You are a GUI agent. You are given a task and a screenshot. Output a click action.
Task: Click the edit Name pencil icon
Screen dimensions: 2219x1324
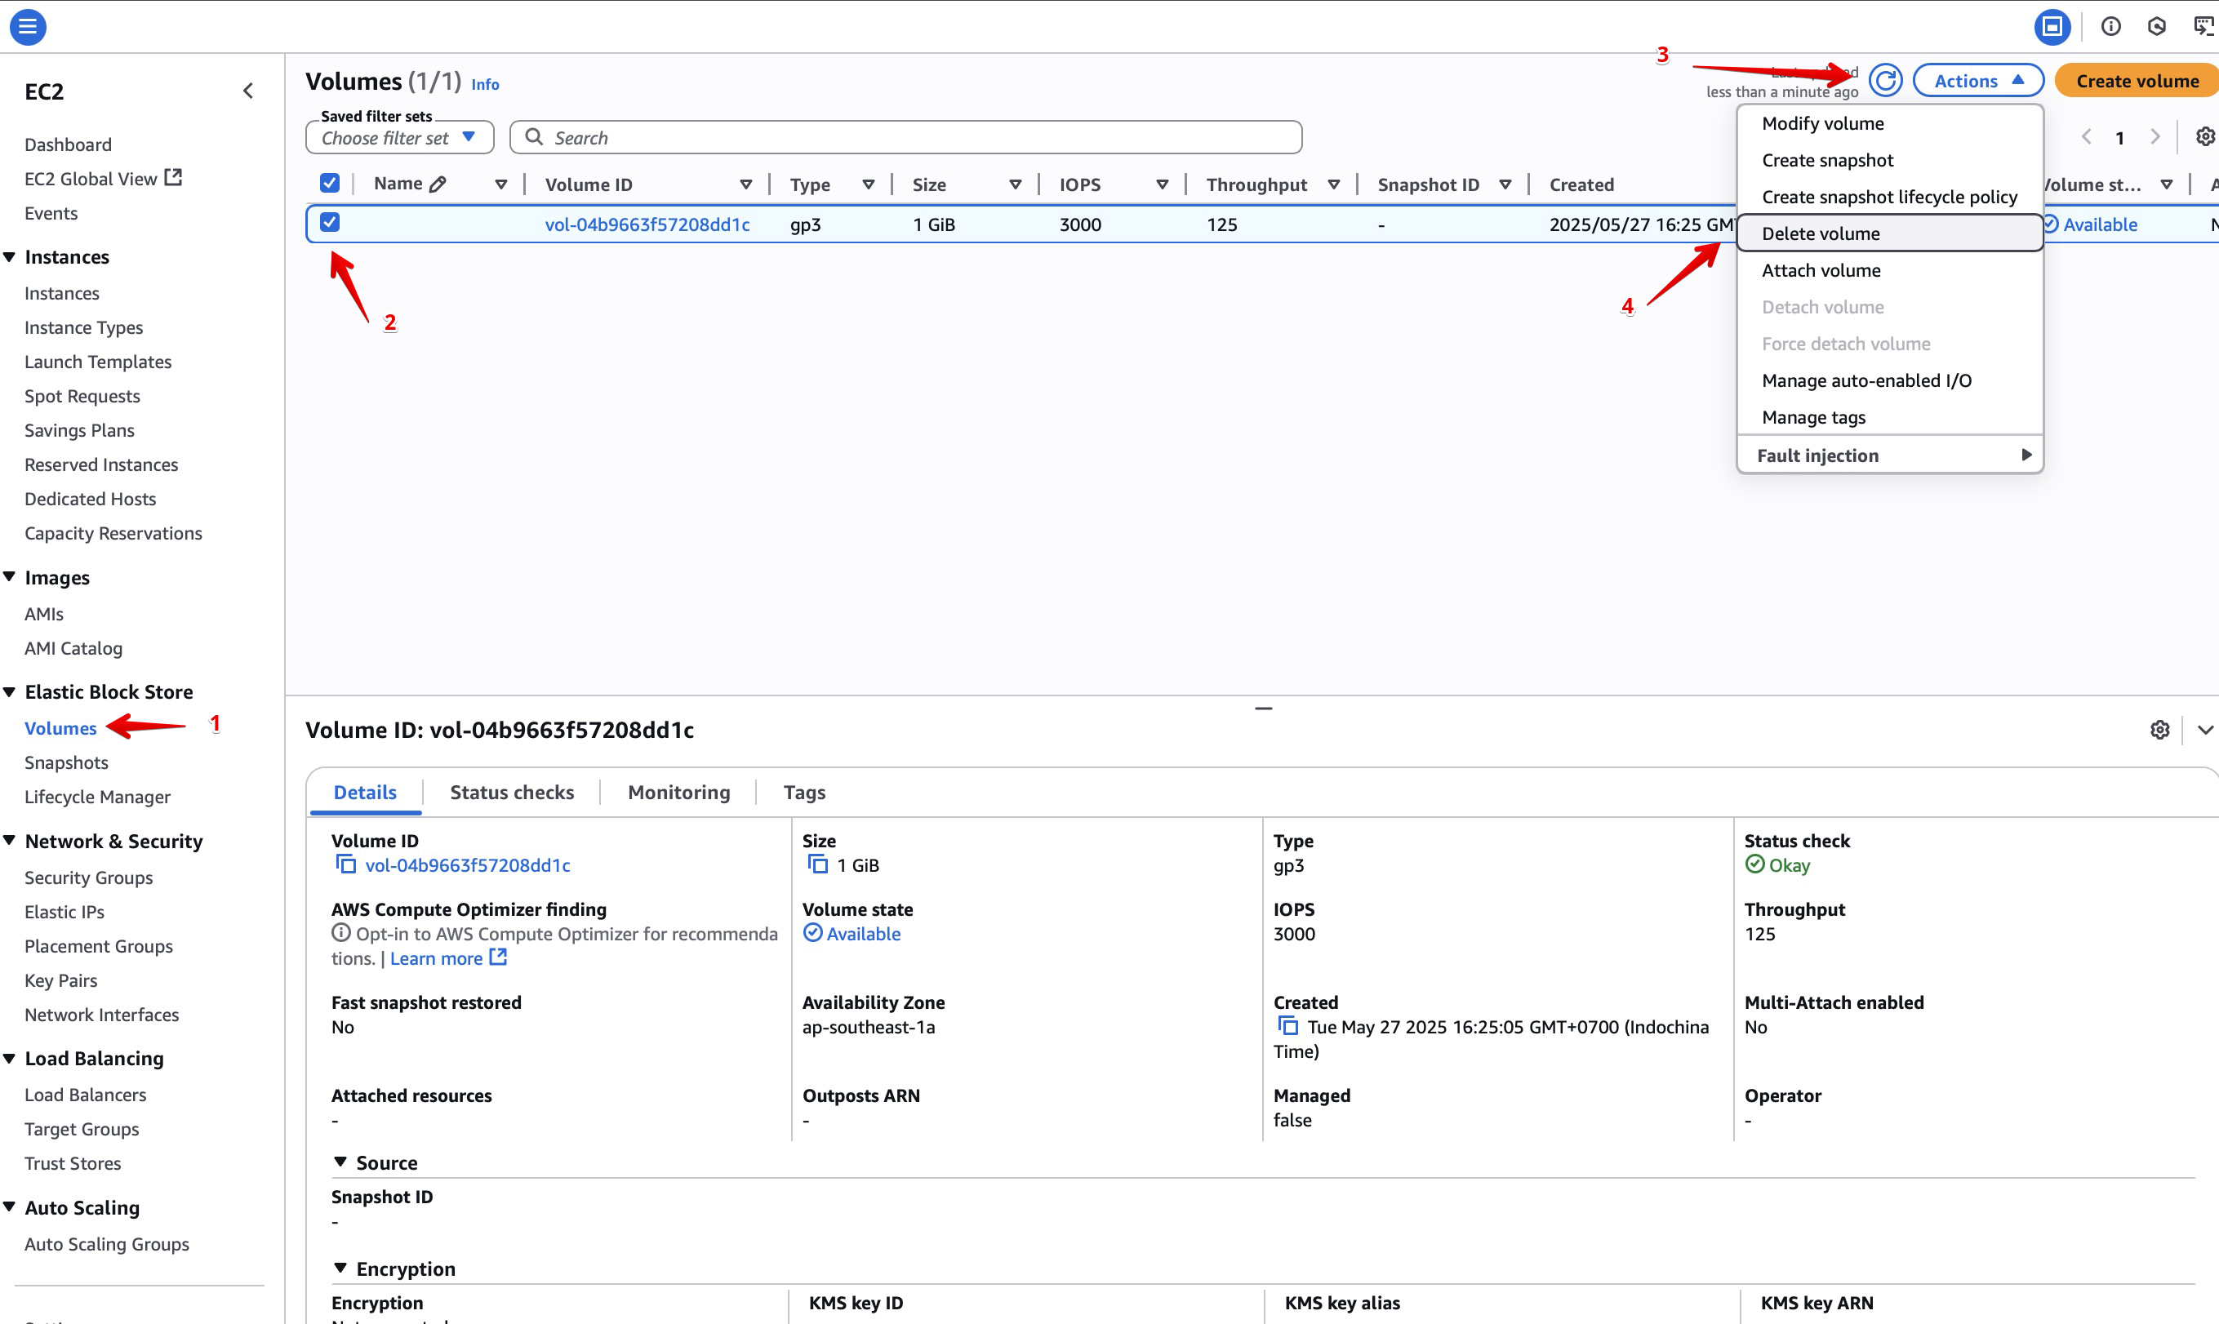438,184
